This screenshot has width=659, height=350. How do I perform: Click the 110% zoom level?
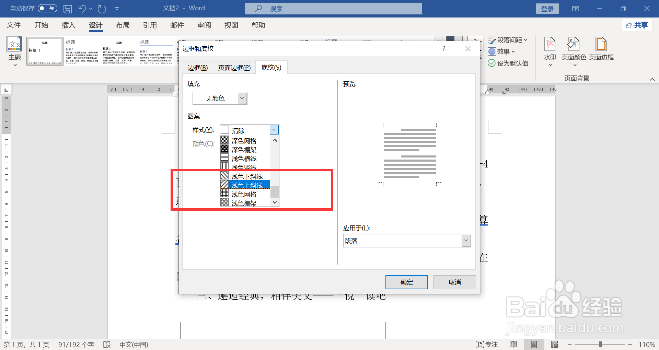pos(647,345)
